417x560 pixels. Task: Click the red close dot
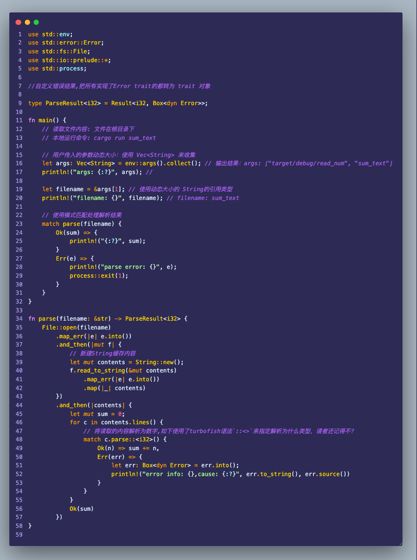(x=19, y=22)
